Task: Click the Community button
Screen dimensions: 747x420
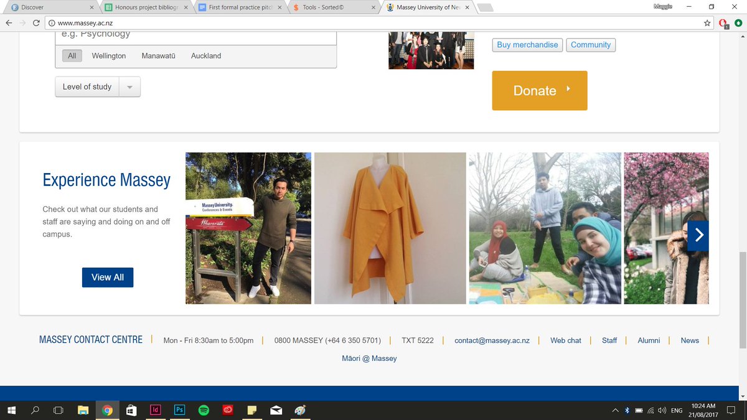Action: pyautogui.click(x=591, y=45)
